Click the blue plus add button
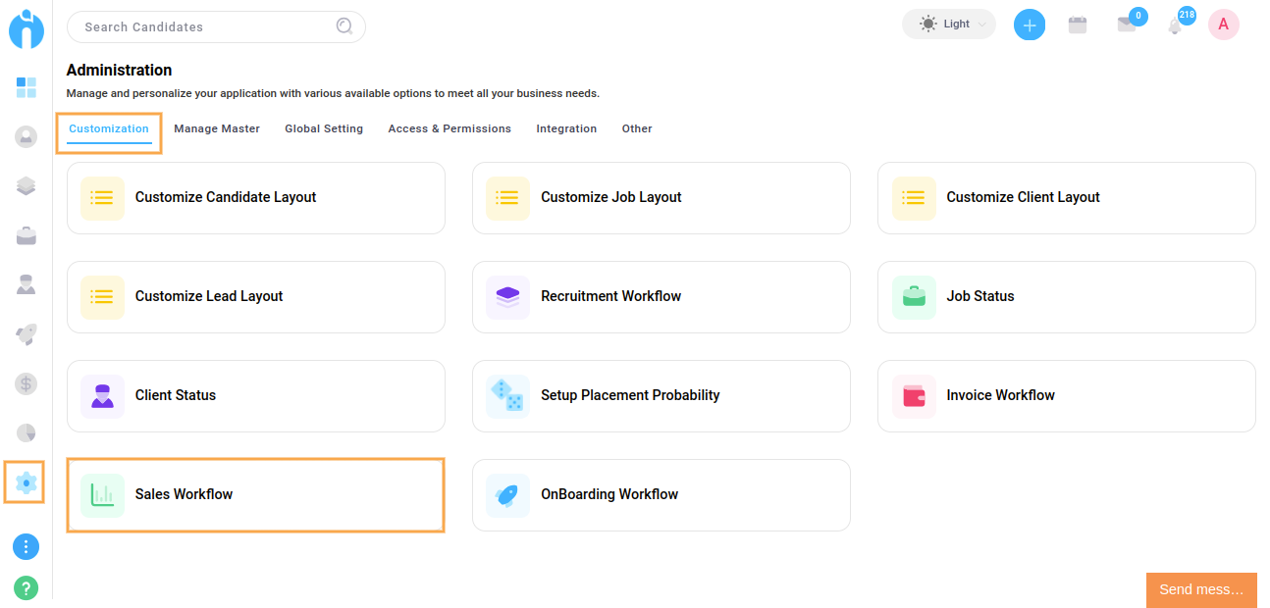The image size is (1270, 608). [x=1029, y=25]
